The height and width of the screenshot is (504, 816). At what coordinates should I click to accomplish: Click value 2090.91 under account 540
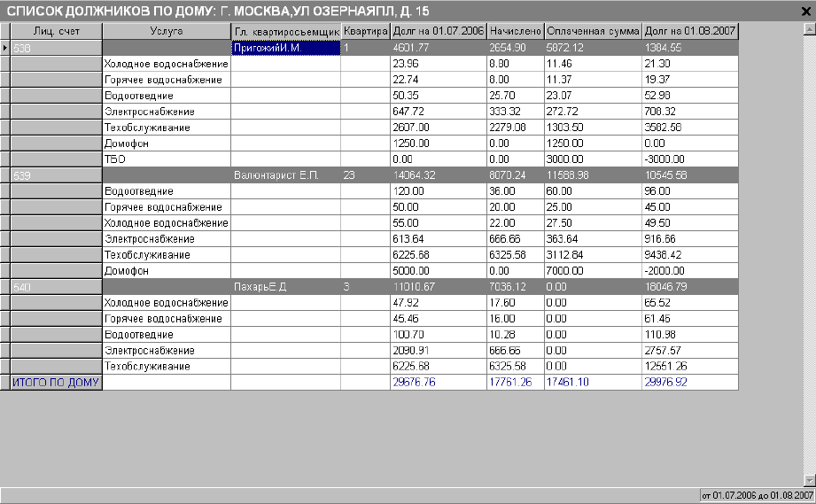(439, 351)
